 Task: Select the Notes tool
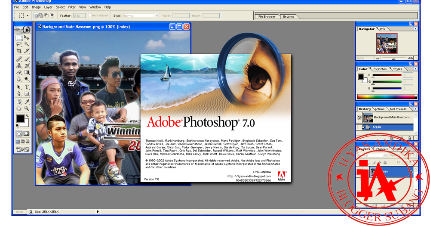pos(19,102)
